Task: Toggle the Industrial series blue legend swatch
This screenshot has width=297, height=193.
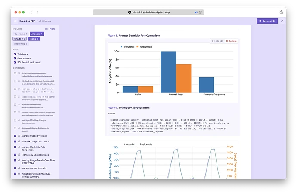Action: [121, 46]
